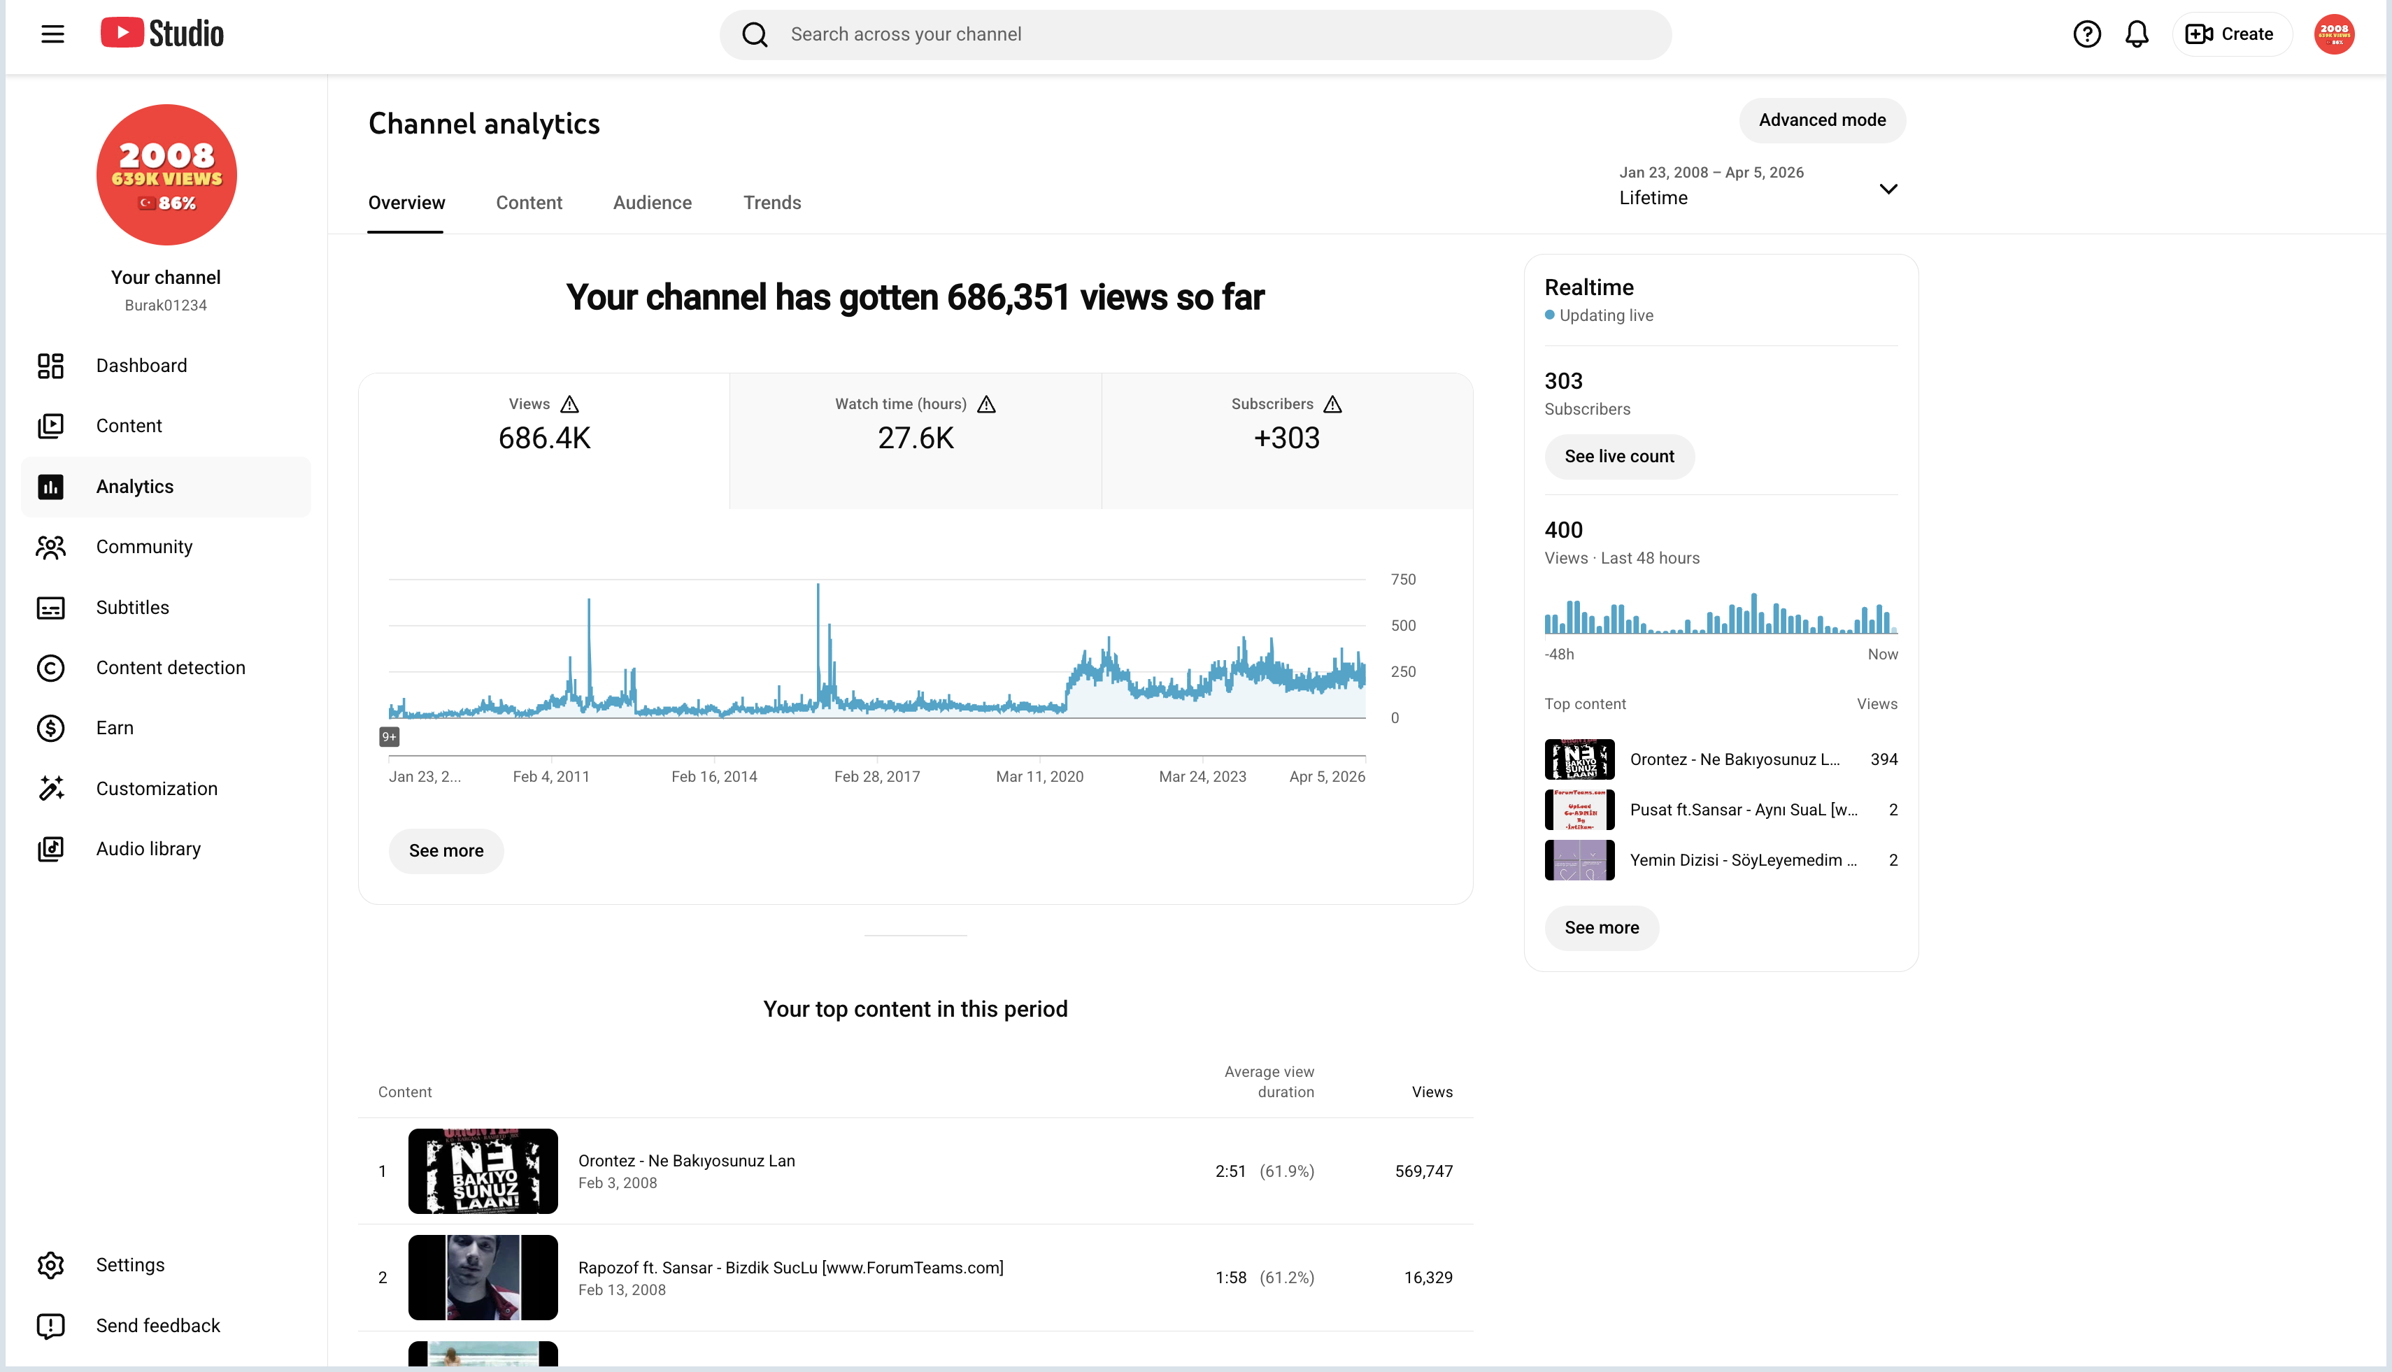Click the Analytics bar chart icon
This screenshot has height=1372, width=2392.
pos(51,487)
